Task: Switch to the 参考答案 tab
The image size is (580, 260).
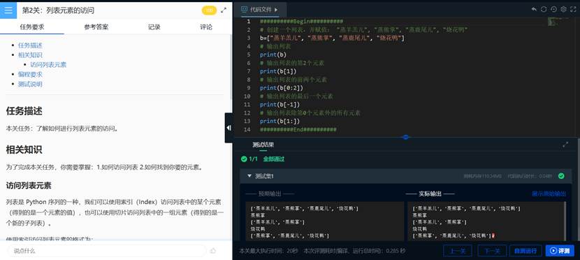Action: click(x=96, y=27)
